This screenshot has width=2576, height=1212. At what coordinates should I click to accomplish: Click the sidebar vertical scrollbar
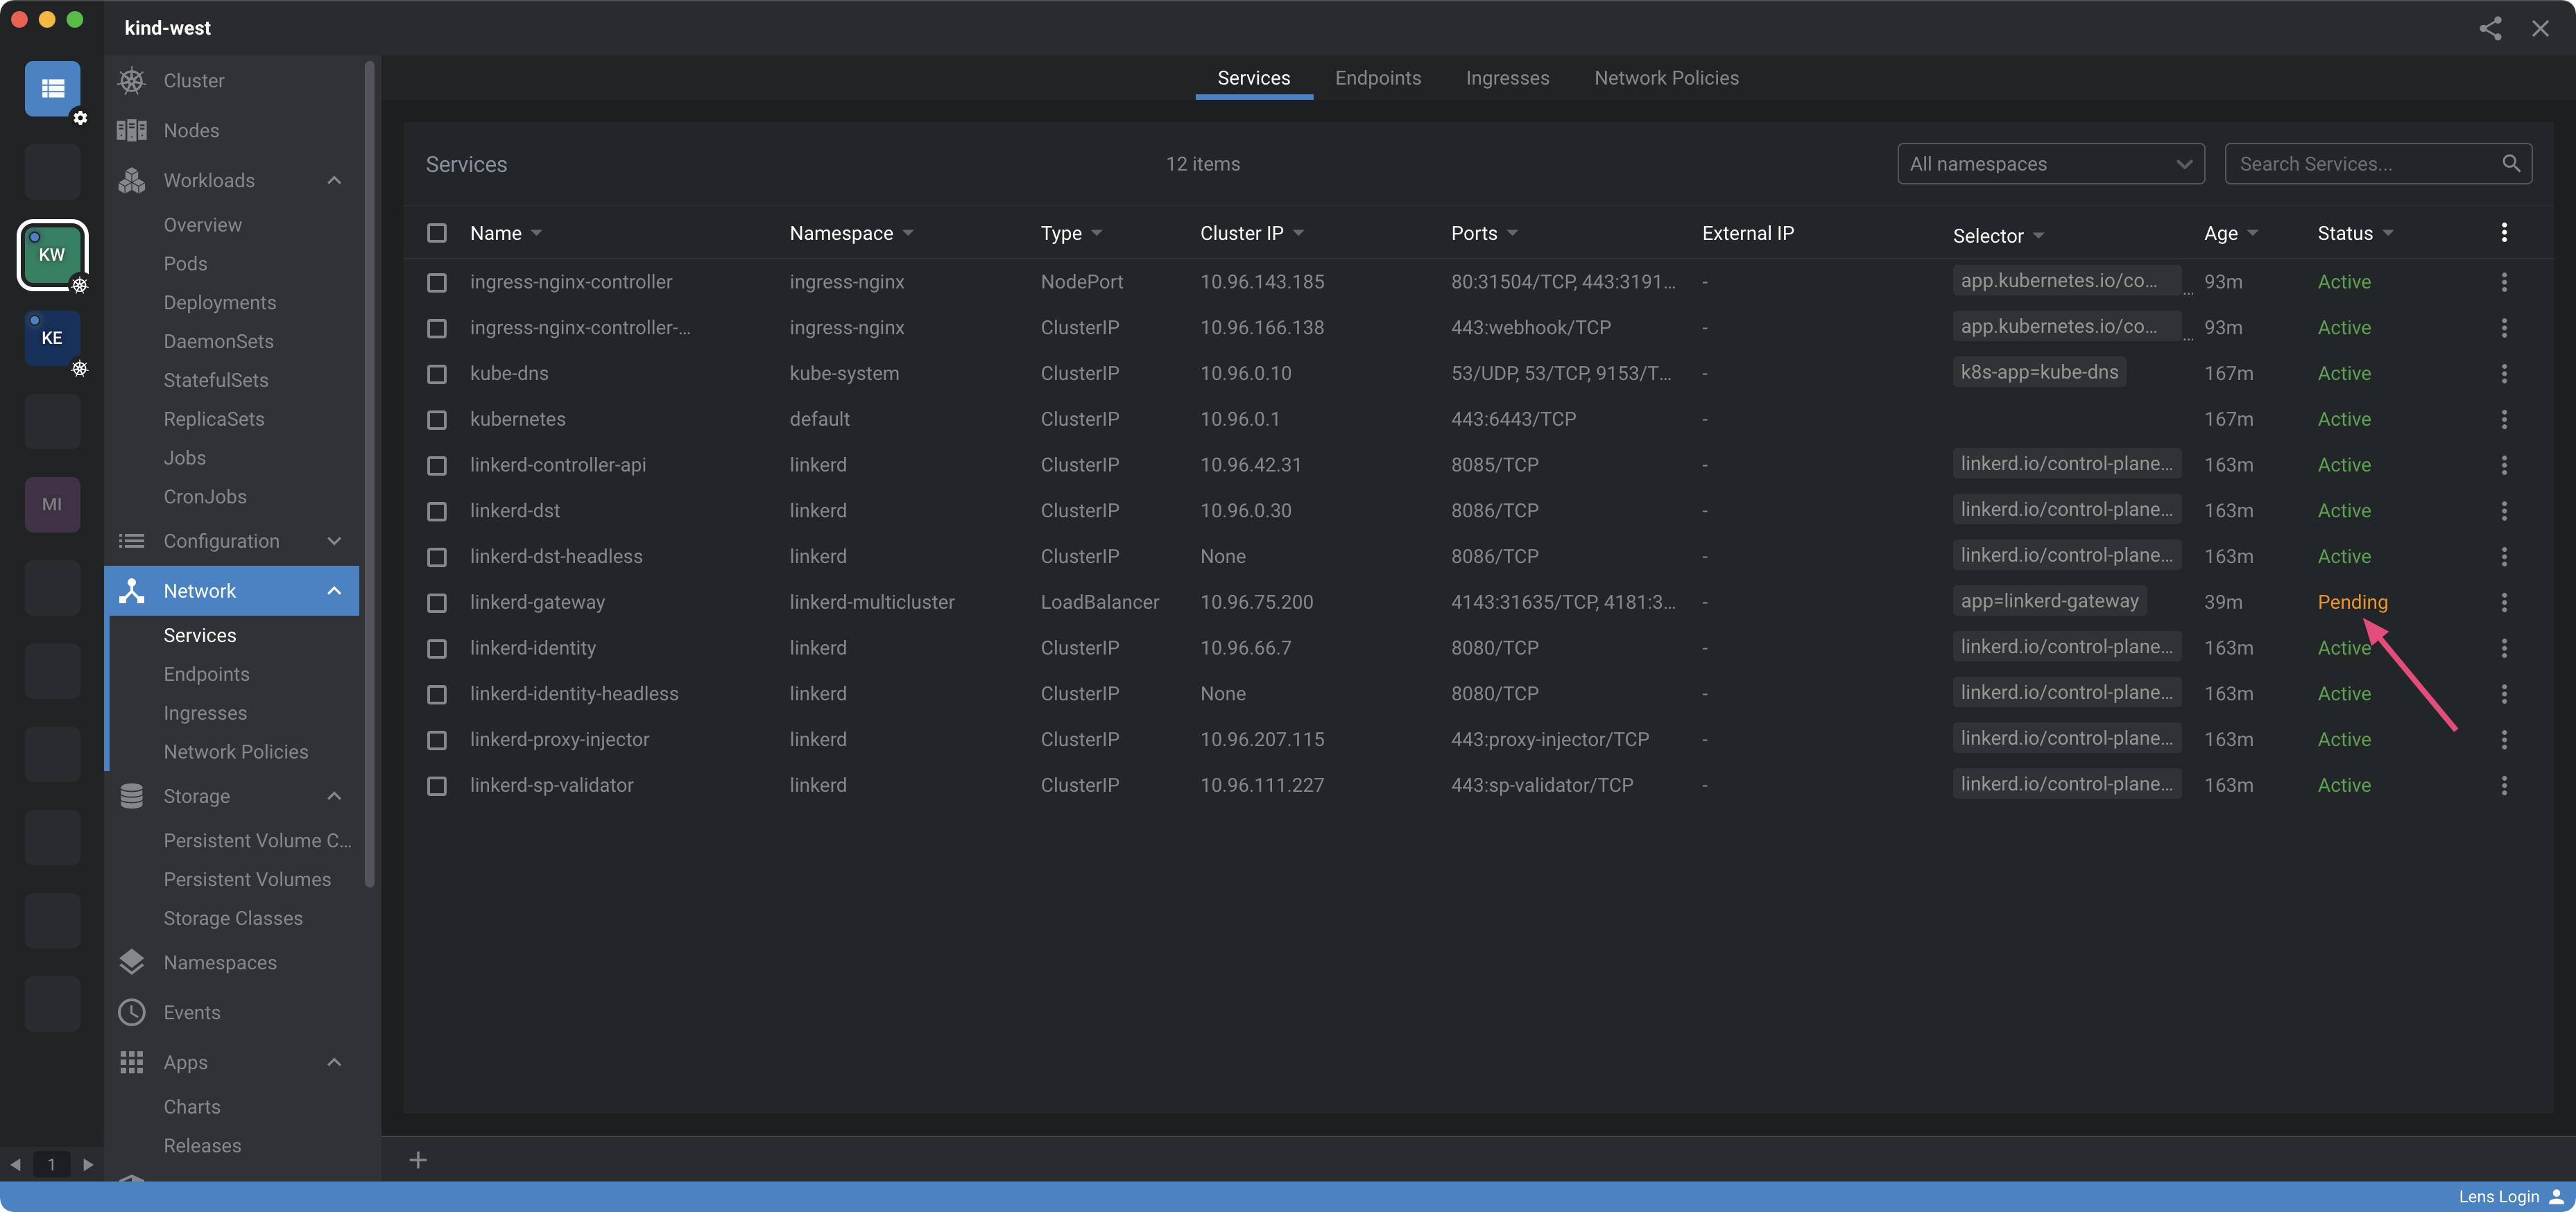click(x=370, y=475)
